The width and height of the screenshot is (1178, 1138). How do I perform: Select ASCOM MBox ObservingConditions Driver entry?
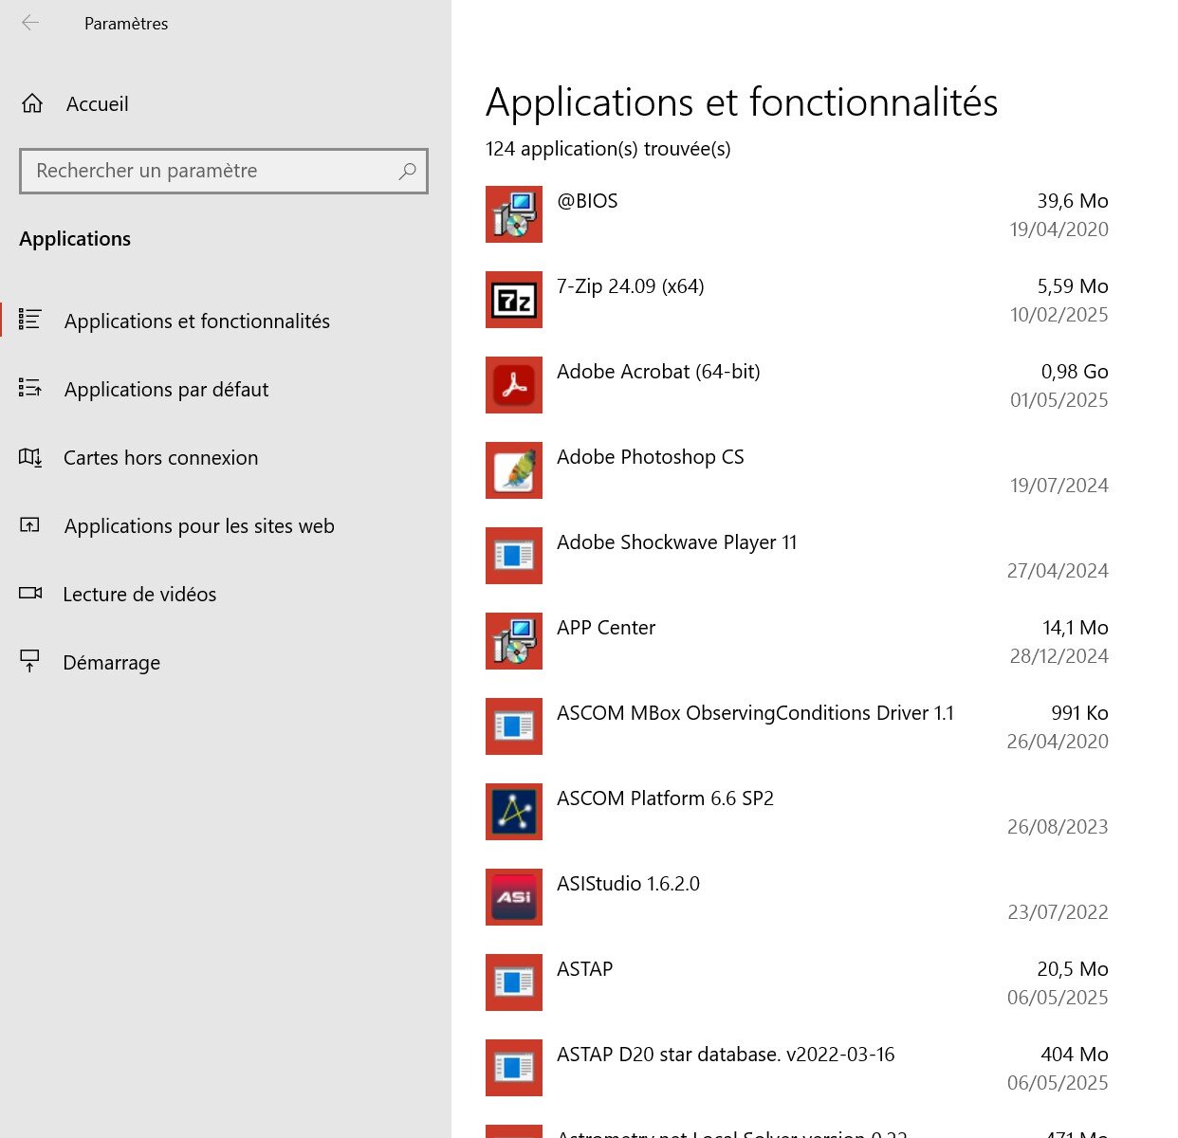[x=755, y=713]
